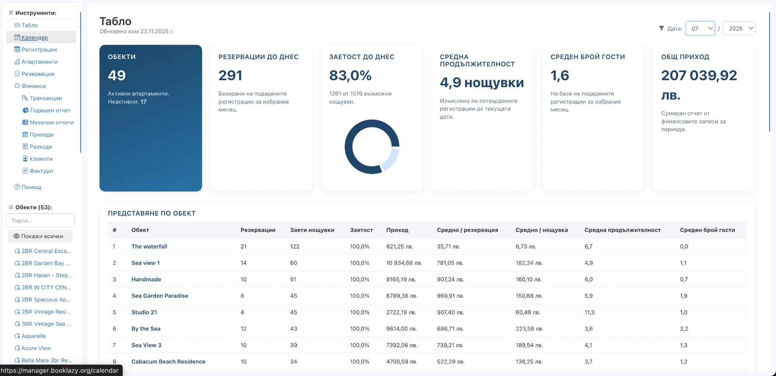Open The waterfall object link
This screenshot has width=776, height=376.
coord(149,246)
